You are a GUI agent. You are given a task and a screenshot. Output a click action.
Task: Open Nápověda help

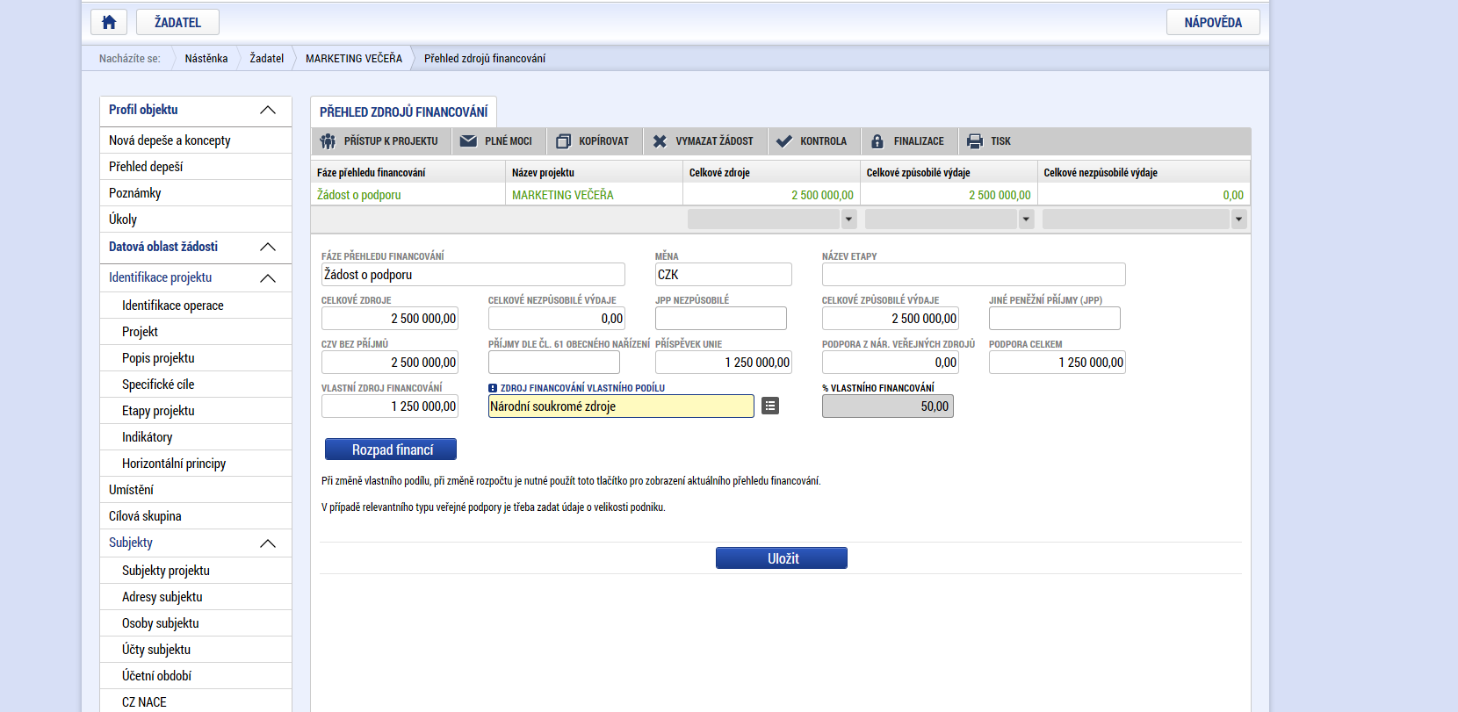(x=1213, y=22)
